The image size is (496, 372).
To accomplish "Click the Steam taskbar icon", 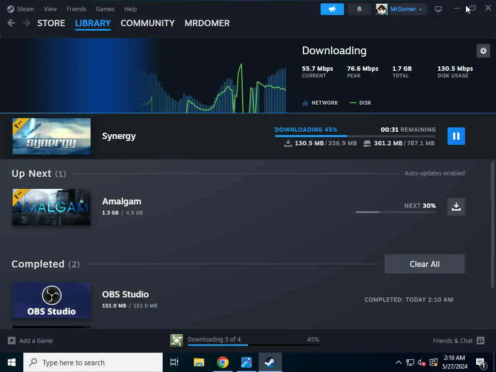I will coord(270,362).
